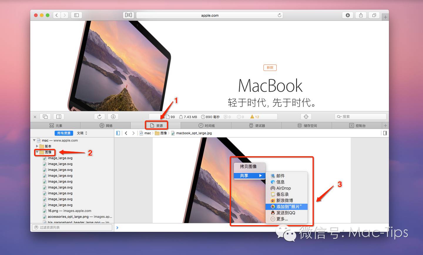This screenshot has width=423, height=255.
Task: Show all tabs overview icon
Action: 374,15
